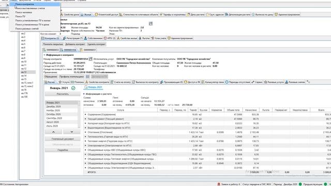The width and height of the screenshot is (331, 186).
Task: Click the icon of 'Счета на оплату' tab
Action: (112, 82)
